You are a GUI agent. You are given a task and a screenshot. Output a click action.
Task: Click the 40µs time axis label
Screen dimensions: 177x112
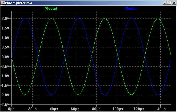coord(54,109)
